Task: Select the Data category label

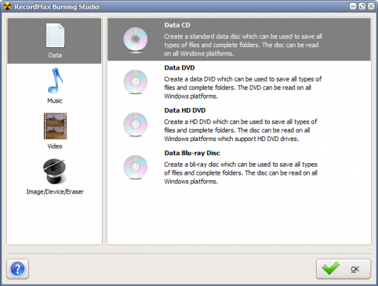Action: click(x=55, y=55)
